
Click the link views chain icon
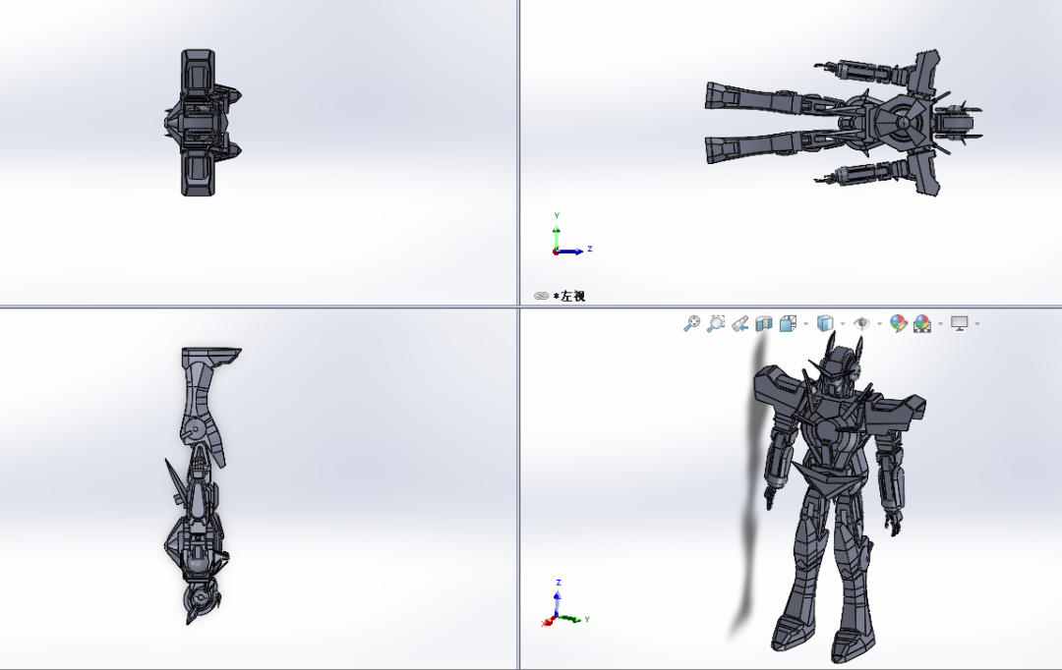click(541, 296)
